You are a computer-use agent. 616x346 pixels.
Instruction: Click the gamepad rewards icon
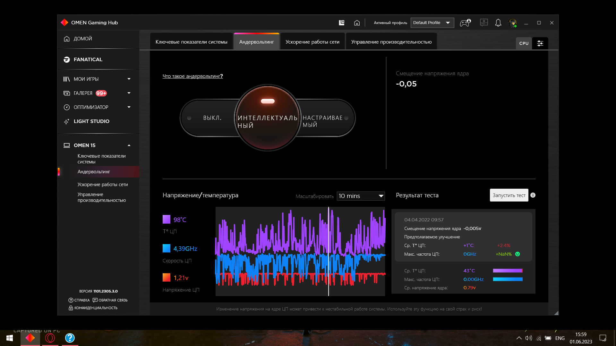pos(465,23)
